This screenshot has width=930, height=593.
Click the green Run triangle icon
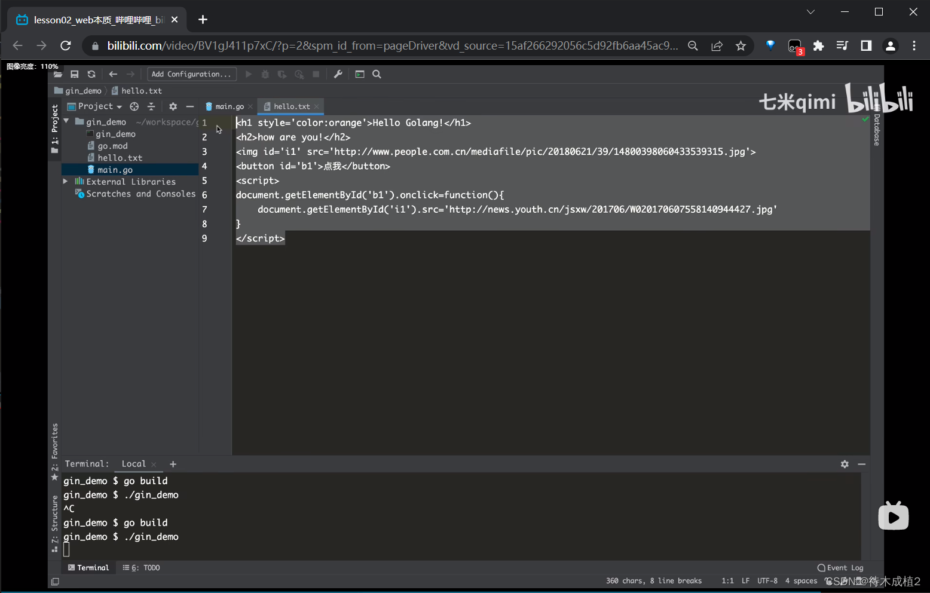249,74
